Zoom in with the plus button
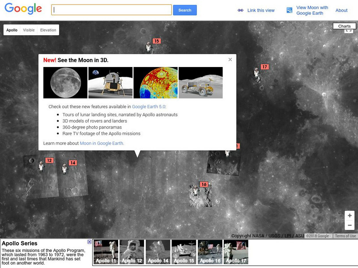The height and width of the screenshot is (268, 358). (349, 215)
